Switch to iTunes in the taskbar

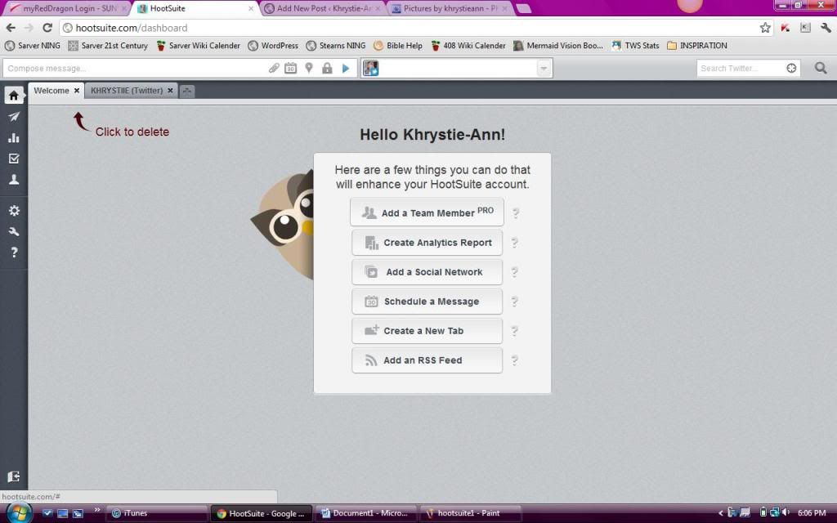tap(157, 513)
